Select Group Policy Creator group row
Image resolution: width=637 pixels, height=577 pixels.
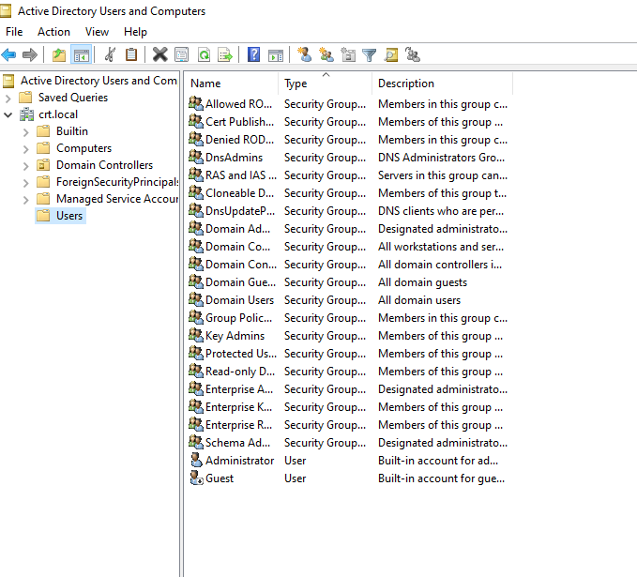pos(349,317)
